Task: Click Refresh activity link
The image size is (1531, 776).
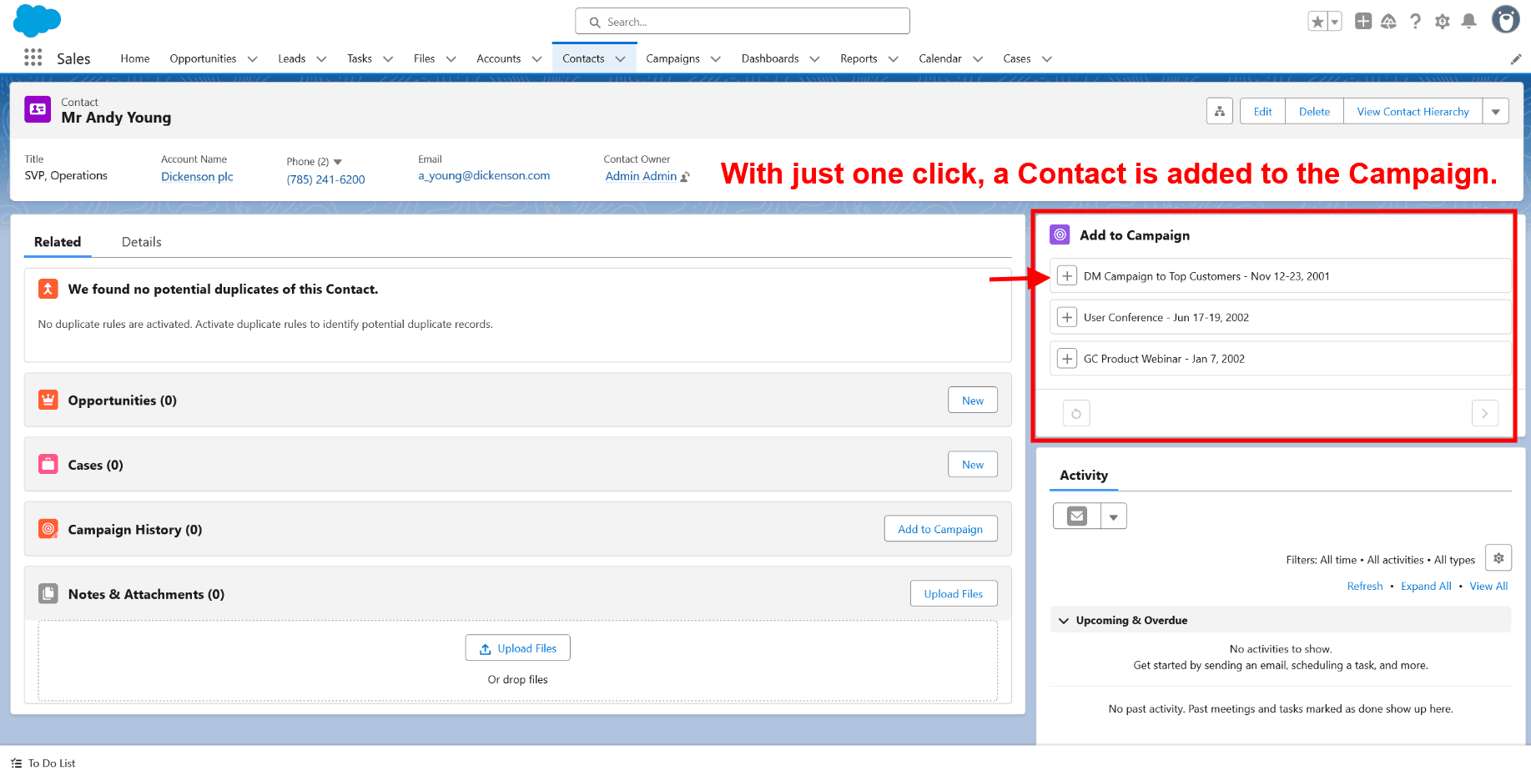Action: pos(1365,587)
